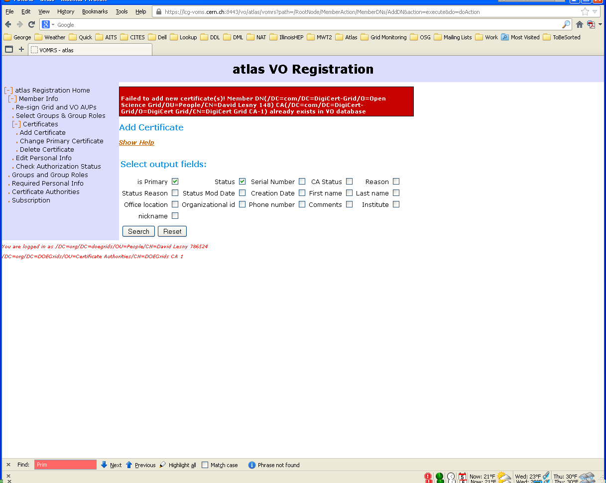
Task: Open the Delete Certificate sidebar item
Action: pos(47,150)
